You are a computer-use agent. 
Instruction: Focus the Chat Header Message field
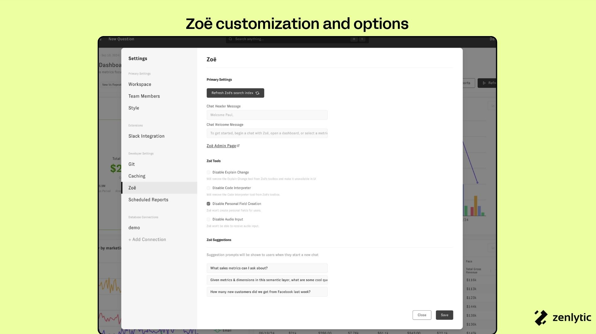(x=267, y=115)
